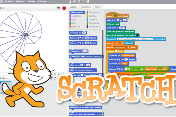This screenshot has width=176, height=117.
Task: Click the 16 value in répéter block
Action: [116, 51]
